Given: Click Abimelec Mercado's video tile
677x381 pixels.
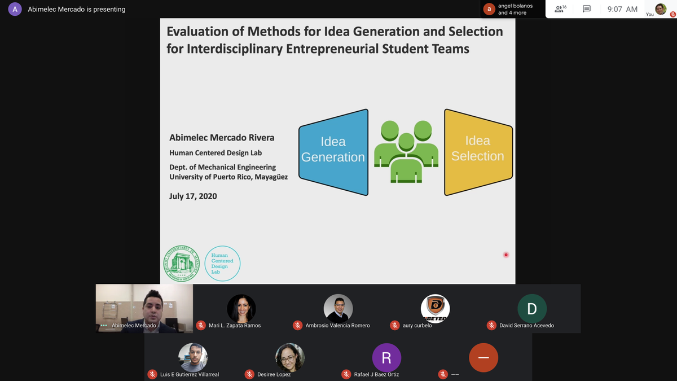Looking at the screenshot, I should coord(144,308).
